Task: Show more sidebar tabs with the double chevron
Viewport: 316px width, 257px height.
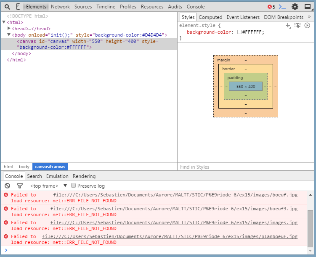Action: (x=310, y=17)
